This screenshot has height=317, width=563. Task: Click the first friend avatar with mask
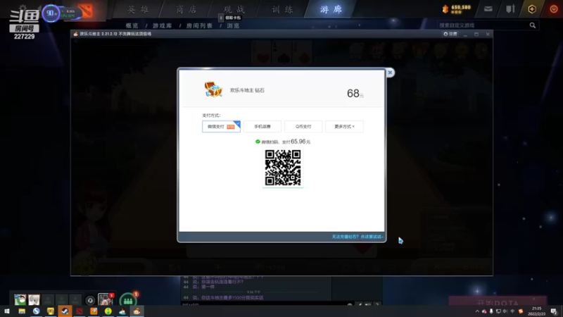[20, 300]
